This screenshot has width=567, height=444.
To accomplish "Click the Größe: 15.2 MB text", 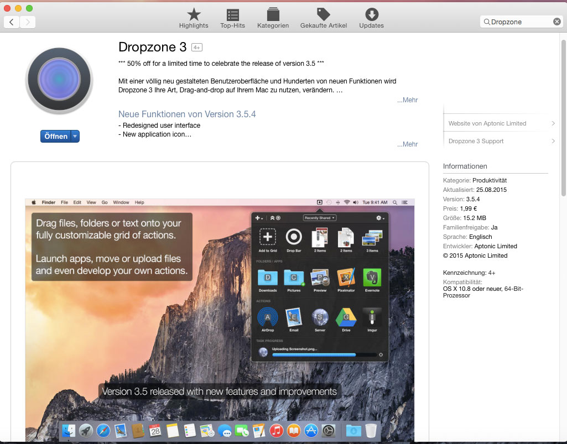I will pos(465,218).
